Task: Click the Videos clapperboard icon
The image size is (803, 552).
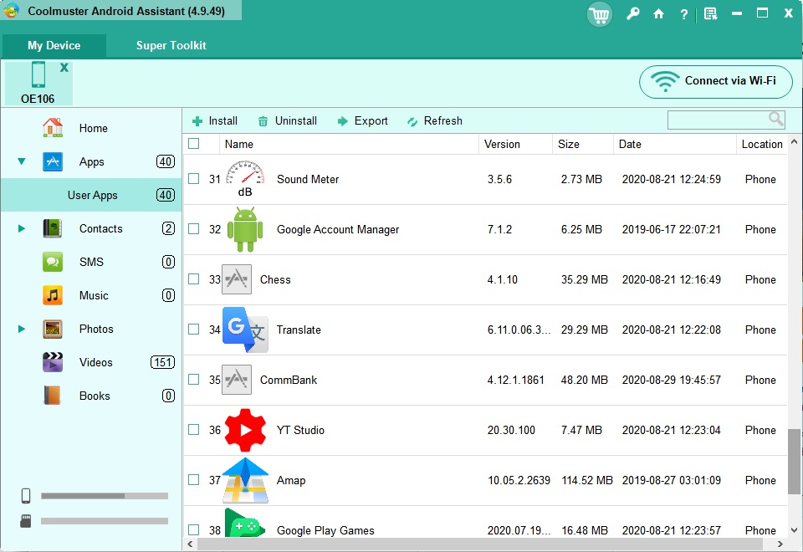Action: [53, 362]
